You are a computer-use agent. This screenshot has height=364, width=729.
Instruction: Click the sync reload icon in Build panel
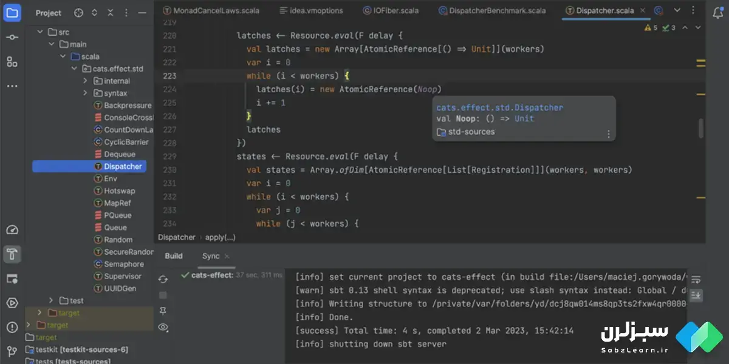click(x=163, y=279)
